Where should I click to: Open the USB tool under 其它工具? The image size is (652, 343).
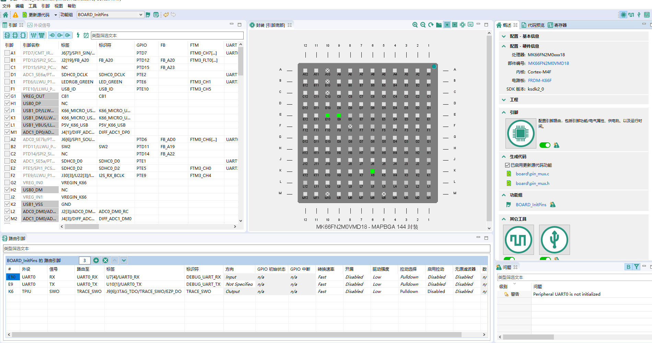click(x=554, y=239)
